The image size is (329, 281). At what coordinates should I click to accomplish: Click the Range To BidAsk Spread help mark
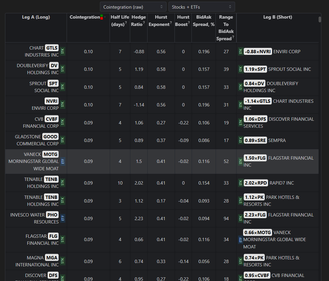coord(233,37)
